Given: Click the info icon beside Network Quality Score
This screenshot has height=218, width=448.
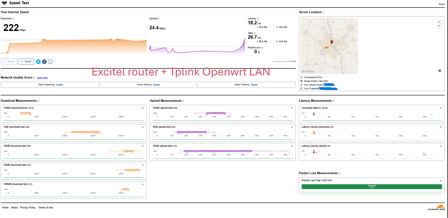Looking at the screenshot, I should click(x=34, y=78).
